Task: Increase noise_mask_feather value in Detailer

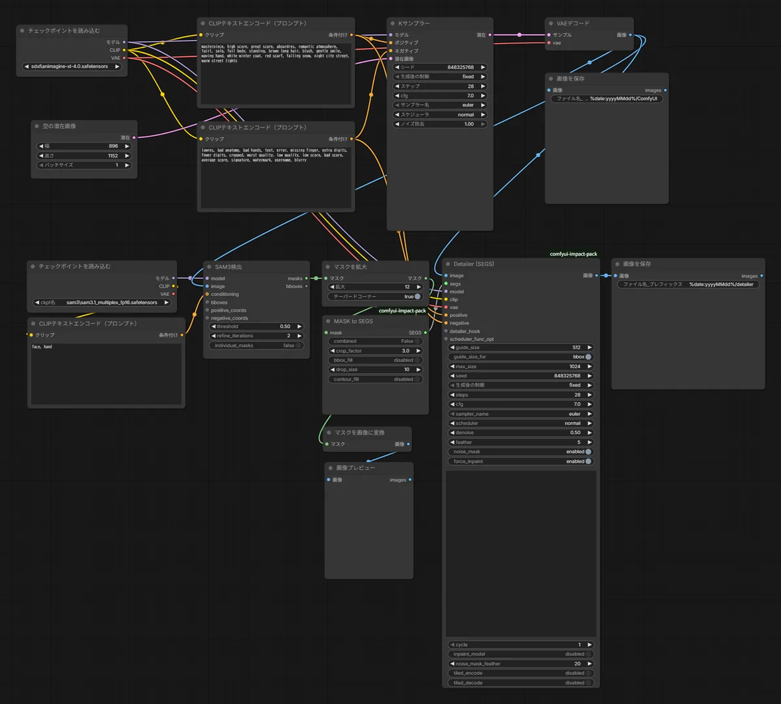Action: (590, 664)
